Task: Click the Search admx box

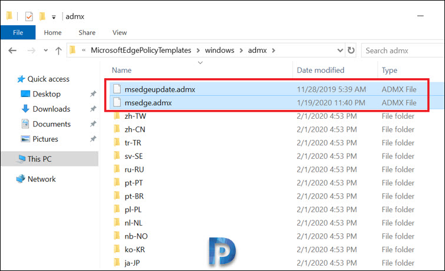Action: pyautogui.click(x=403, y=51)
